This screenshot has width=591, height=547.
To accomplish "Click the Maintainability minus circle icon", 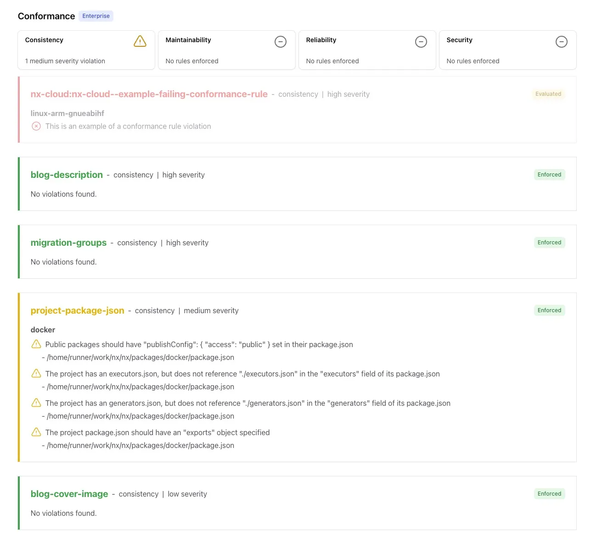I will point(280,42).
